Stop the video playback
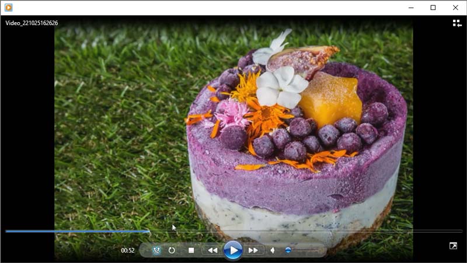Screen dimensions: 467x263 click(x=191, y=251)
